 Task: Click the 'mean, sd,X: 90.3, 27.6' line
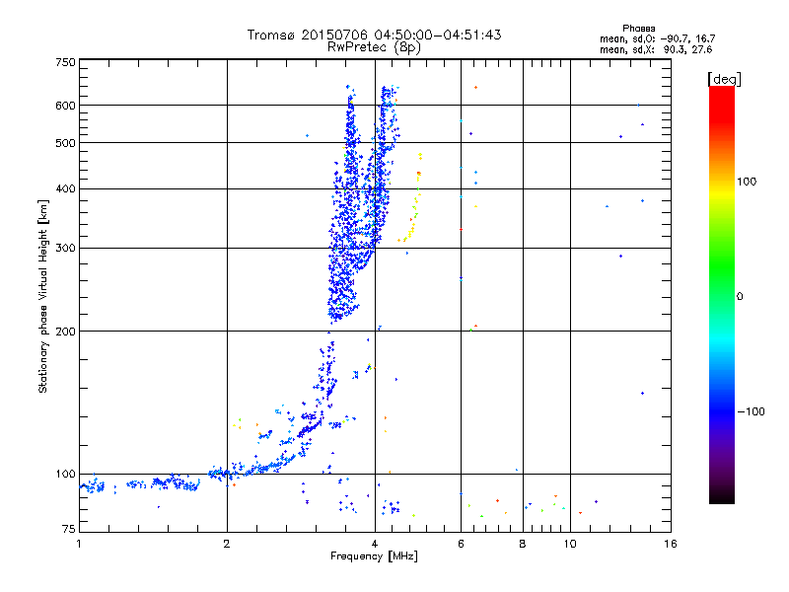tap(656, 49)
